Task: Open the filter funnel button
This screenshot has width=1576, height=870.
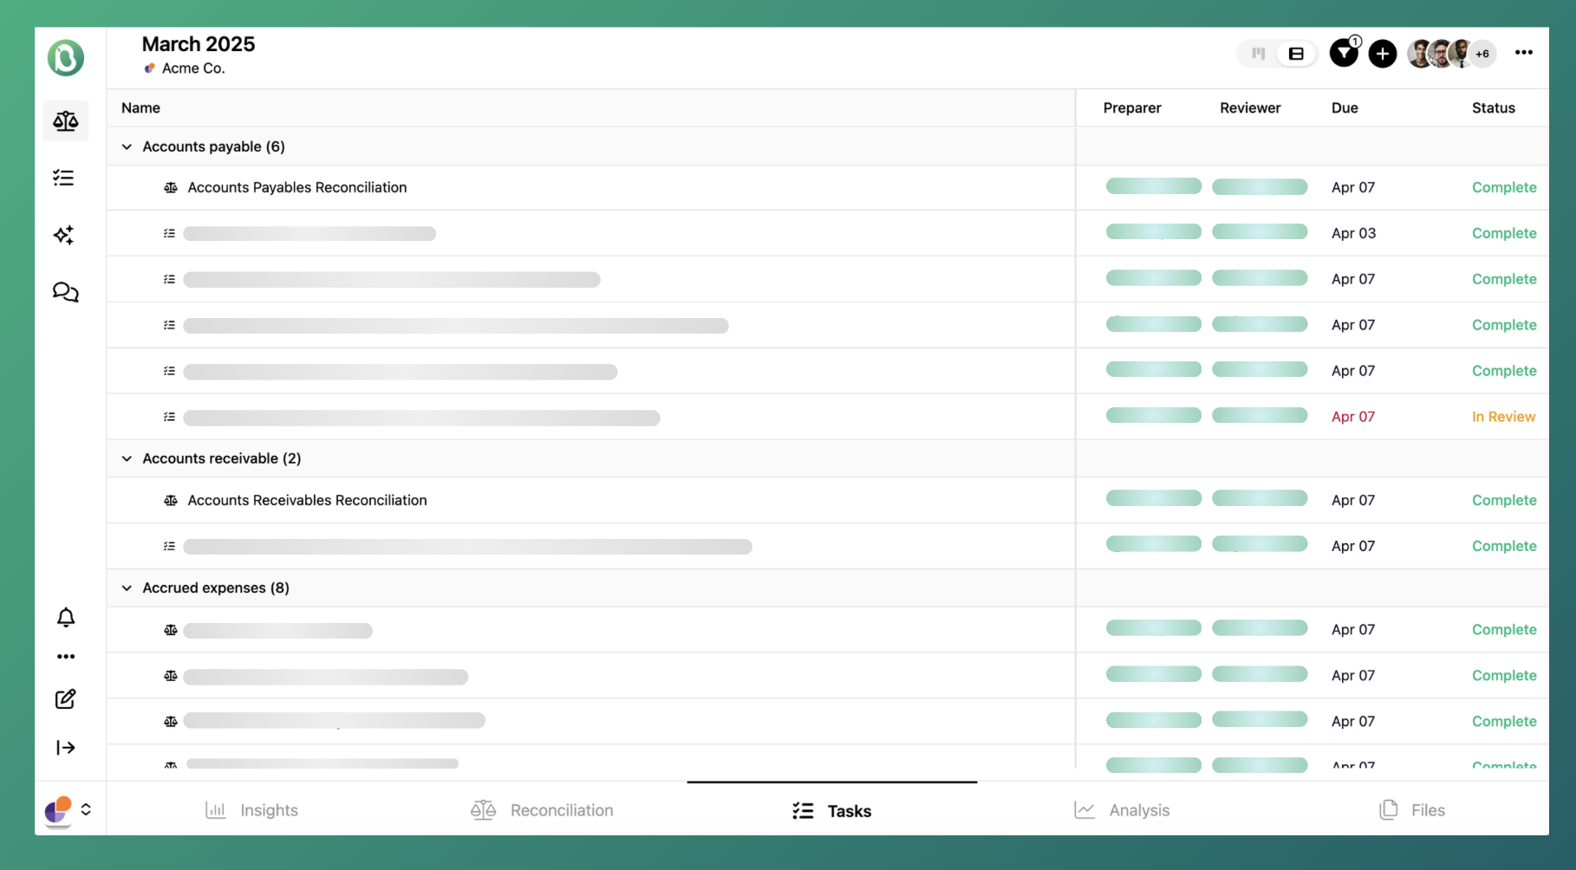Action: (x=1344, y=54)
